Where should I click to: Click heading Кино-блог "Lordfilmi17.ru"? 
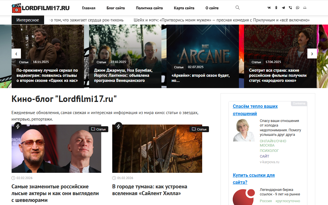coord(64,99)
